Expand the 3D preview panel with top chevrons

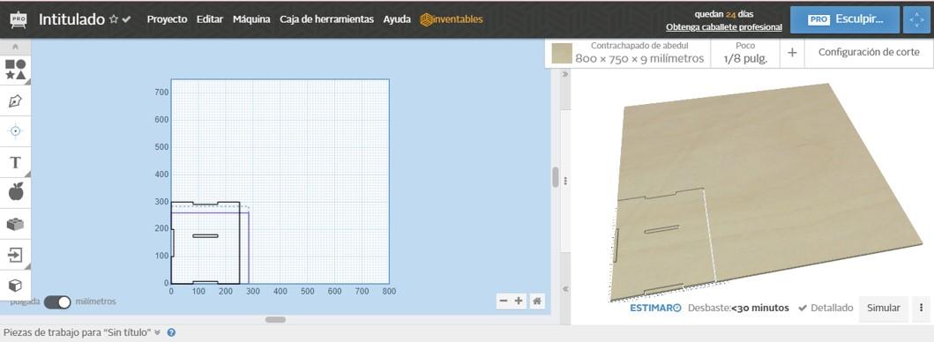click(x=564, y=74)
